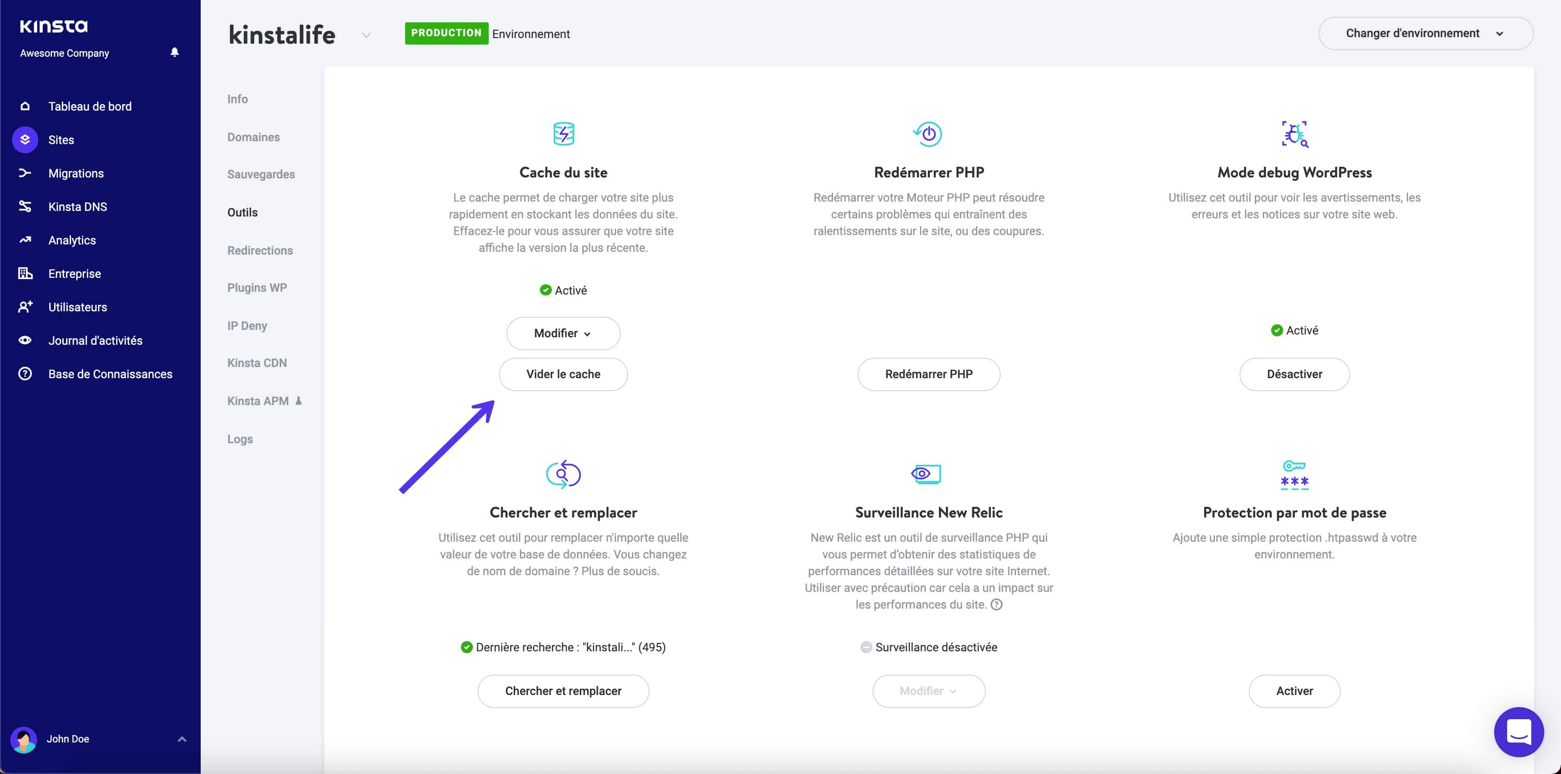Click the Journal d'activités eye icon

(25, 340)
